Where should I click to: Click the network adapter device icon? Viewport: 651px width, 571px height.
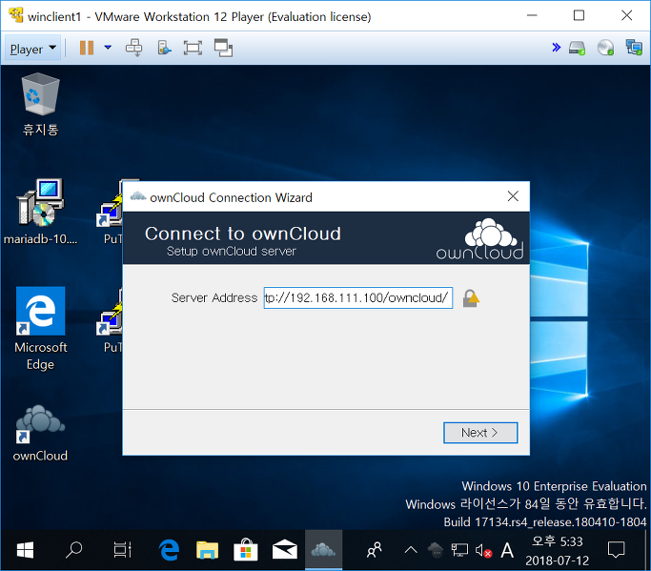(x=634, y=48)
